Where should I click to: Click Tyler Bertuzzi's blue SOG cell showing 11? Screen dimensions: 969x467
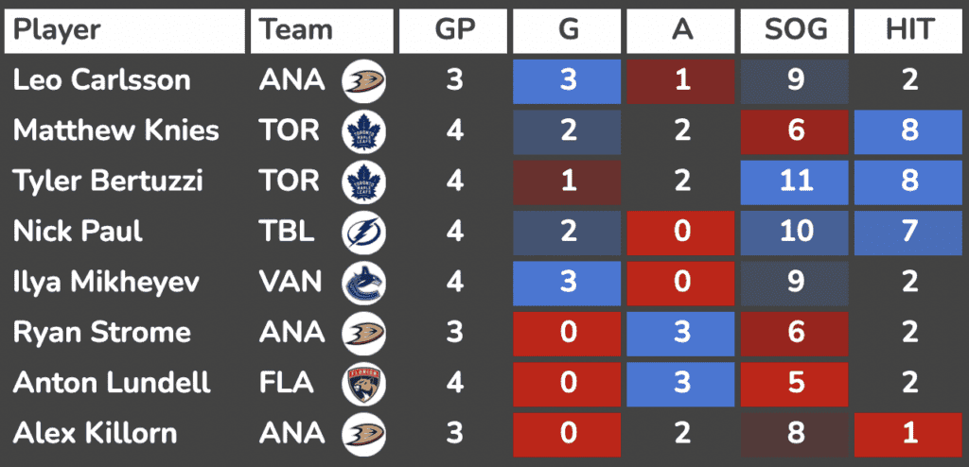(795, 181)
